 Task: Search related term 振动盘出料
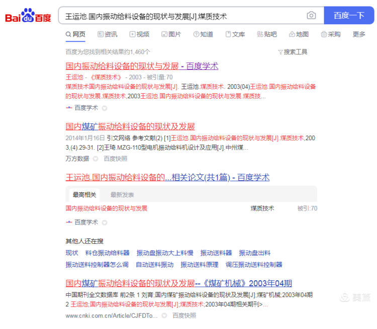point(255,253)
